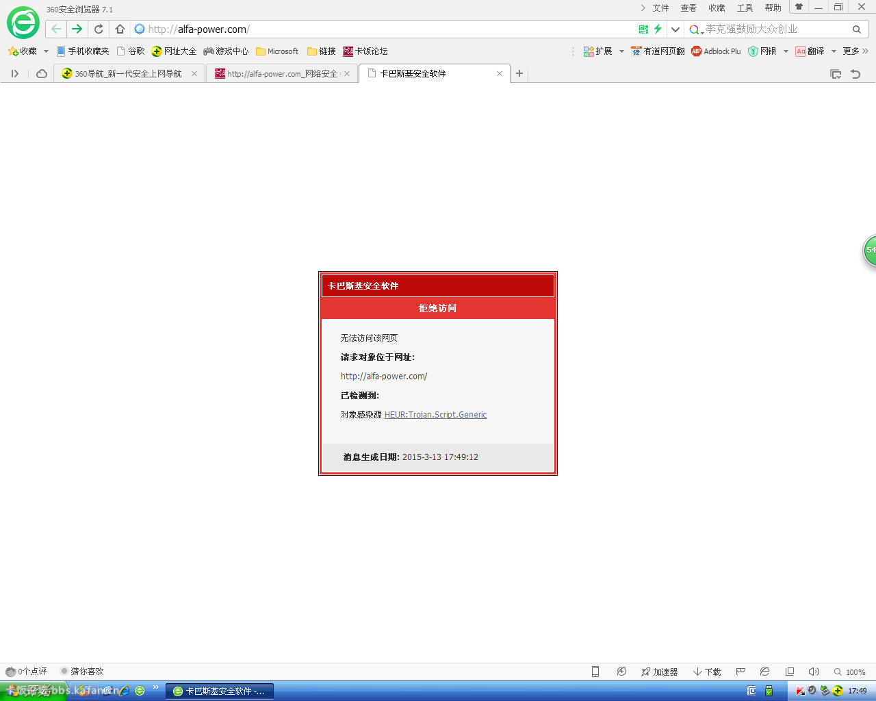876x701 pixels.
Task: Toggle the 猜你喜欢 recommendation button
Action: 82,672
